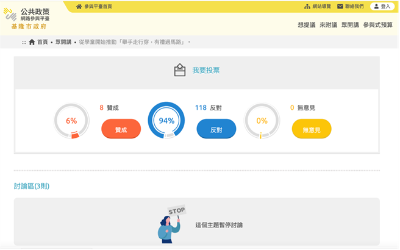Click the 6% approval progress circle
This screenshot has height=250, width=400.
pos(71,121)
